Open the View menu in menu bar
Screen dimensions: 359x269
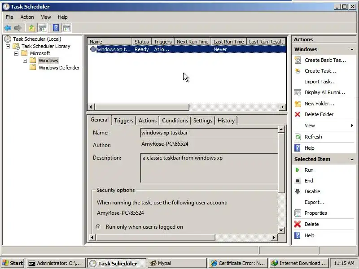click(46, 17)
